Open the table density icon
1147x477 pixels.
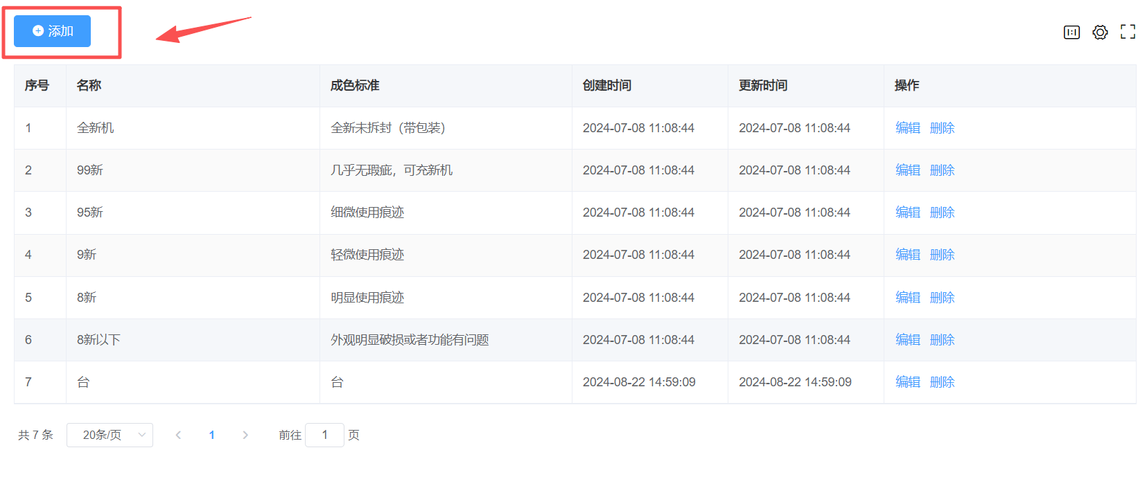[x=1071, y=32]
